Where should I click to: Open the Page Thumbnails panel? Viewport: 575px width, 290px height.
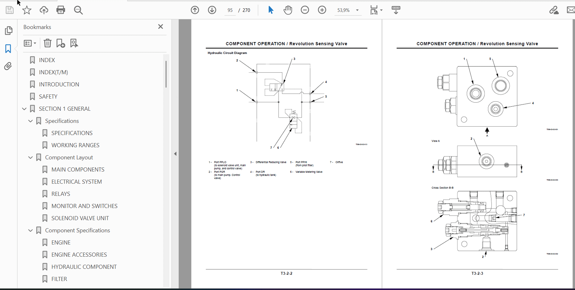9,31
